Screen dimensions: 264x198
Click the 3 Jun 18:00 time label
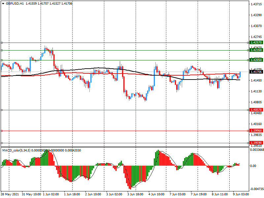click(x=135, y=194)
